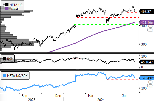Click the black RSI legend swatch

[x=5, y=59]
